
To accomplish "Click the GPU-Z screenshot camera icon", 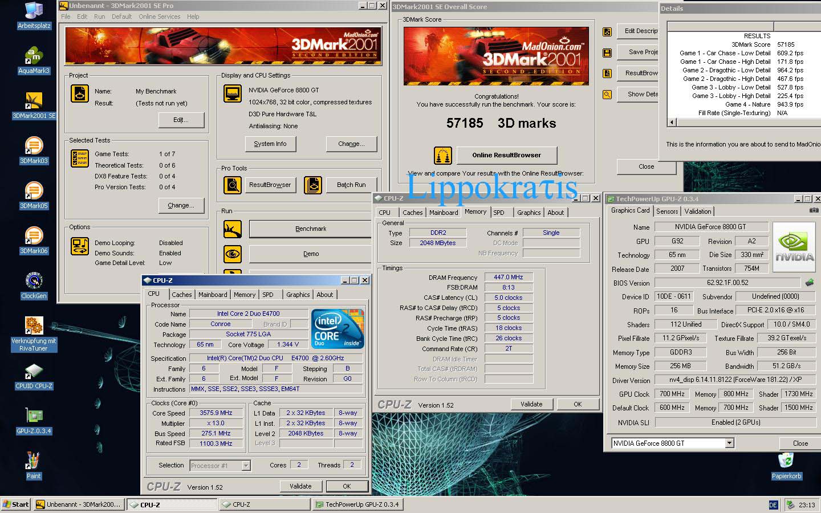I will 814,210.
